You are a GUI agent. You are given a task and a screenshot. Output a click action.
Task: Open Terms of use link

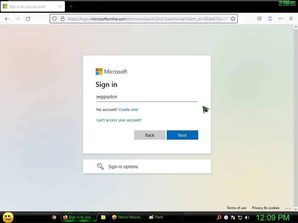click(x=236, y=208)
